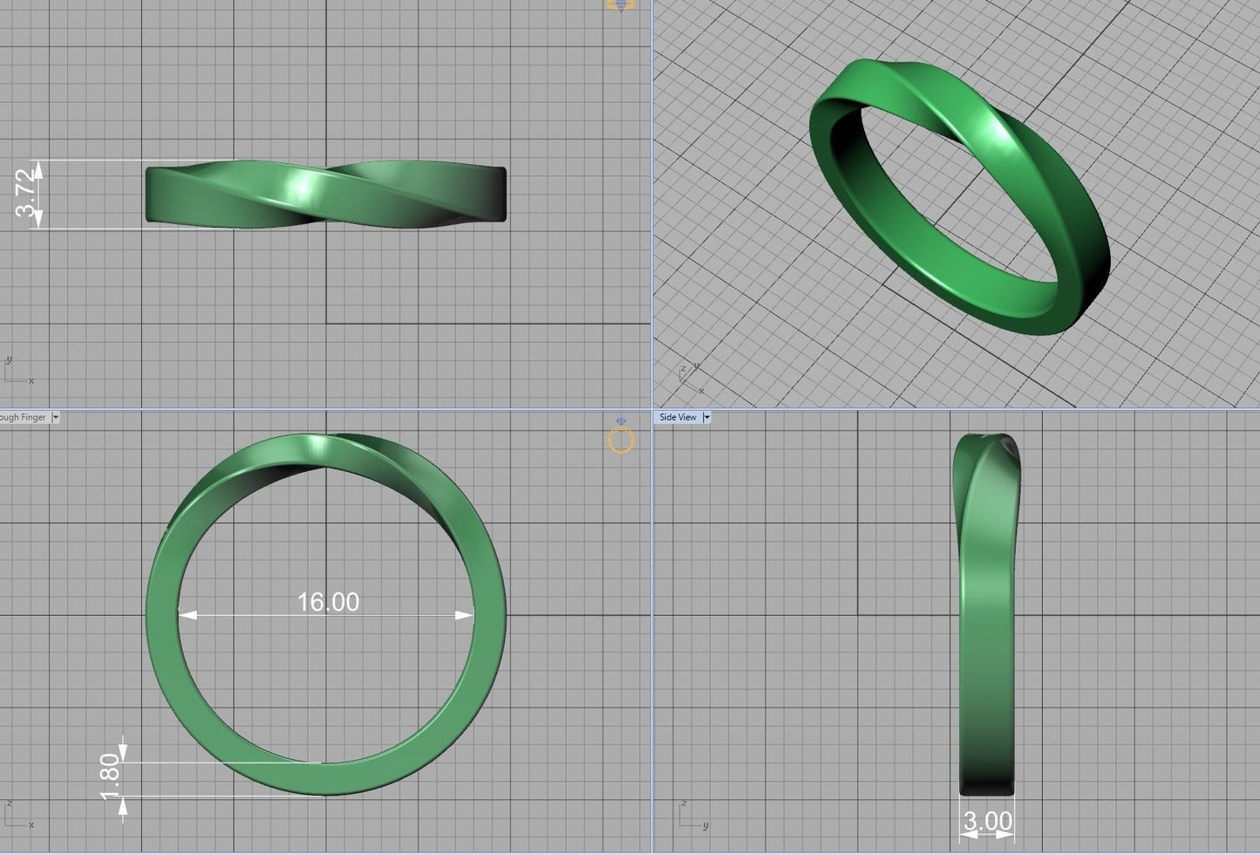Open the Through Finger viewport dropdown arrow
Image resolution: width=1260 pixels, height=855 pixels.
tap(55, 418)
